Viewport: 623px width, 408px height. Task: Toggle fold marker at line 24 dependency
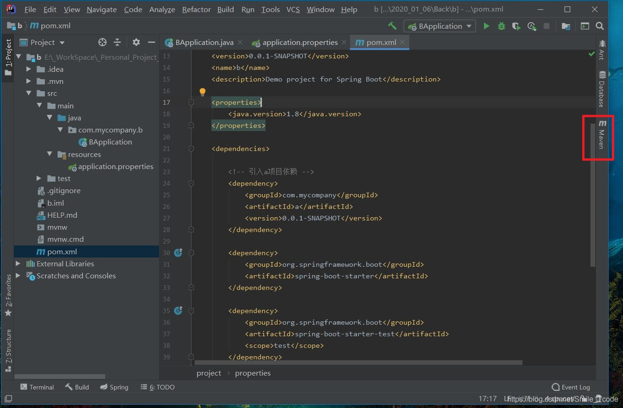tap(191, 183)
